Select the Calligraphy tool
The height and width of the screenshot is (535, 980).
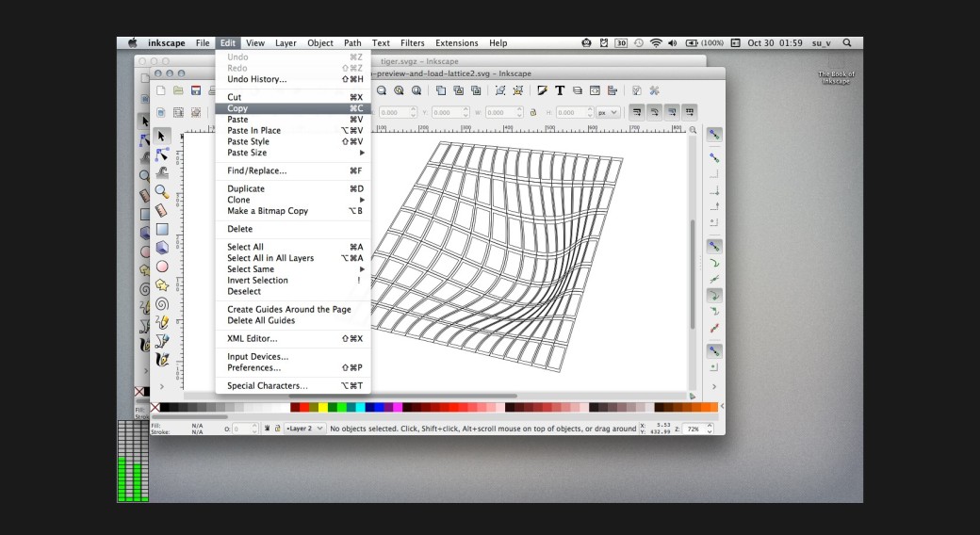162,360
